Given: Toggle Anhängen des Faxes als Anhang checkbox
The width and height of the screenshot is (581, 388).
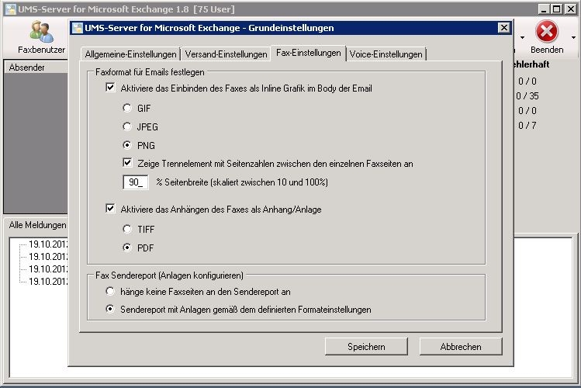Looking at the screenshot, I should (x=110, y=209).
